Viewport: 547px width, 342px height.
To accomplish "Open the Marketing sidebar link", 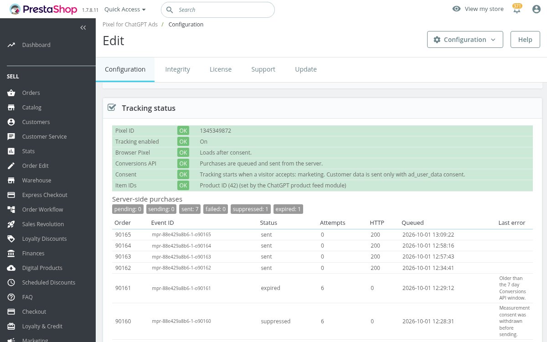I will point(35,340).
